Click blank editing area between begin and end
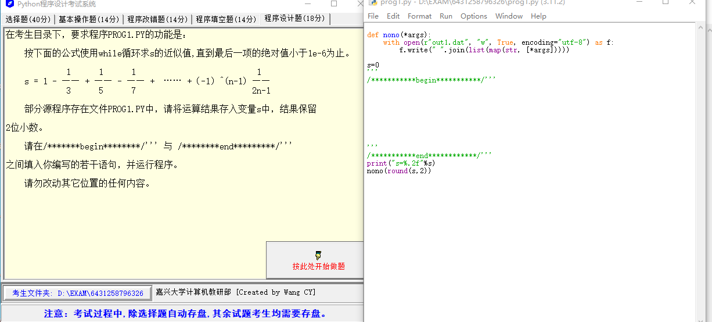 tap(528, 113)
